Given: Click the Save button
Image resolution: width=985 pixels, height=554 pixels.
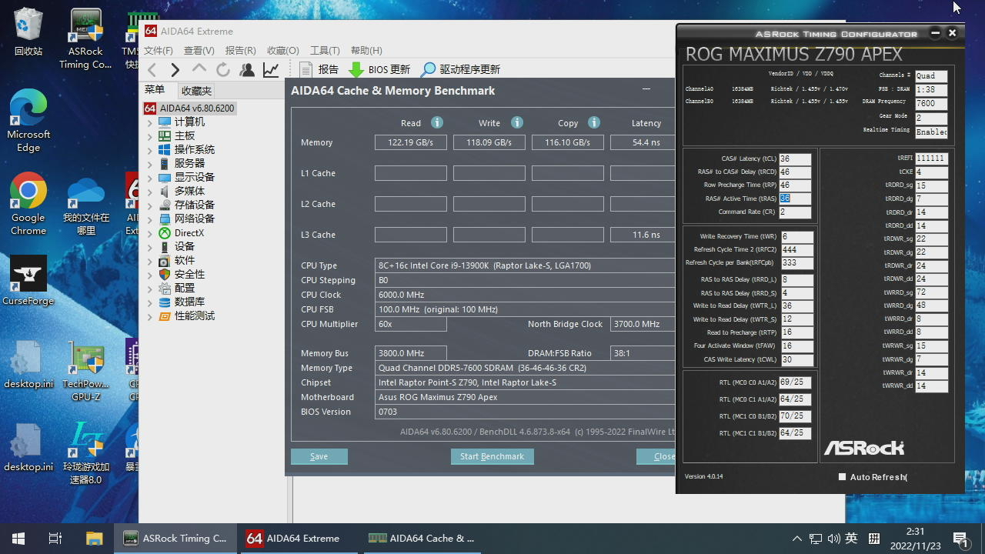Looking at the screenshot, I should [x=319, y=456].
